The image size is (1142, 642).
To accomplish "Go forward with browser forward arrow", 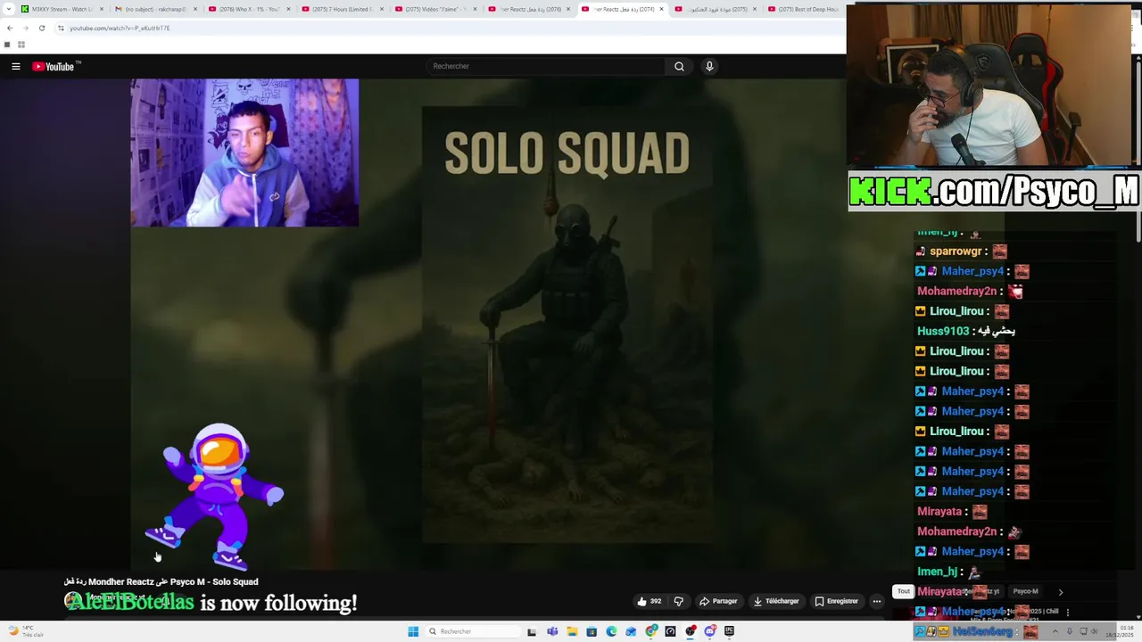I will pyautogui.click(x=25, y=28).
